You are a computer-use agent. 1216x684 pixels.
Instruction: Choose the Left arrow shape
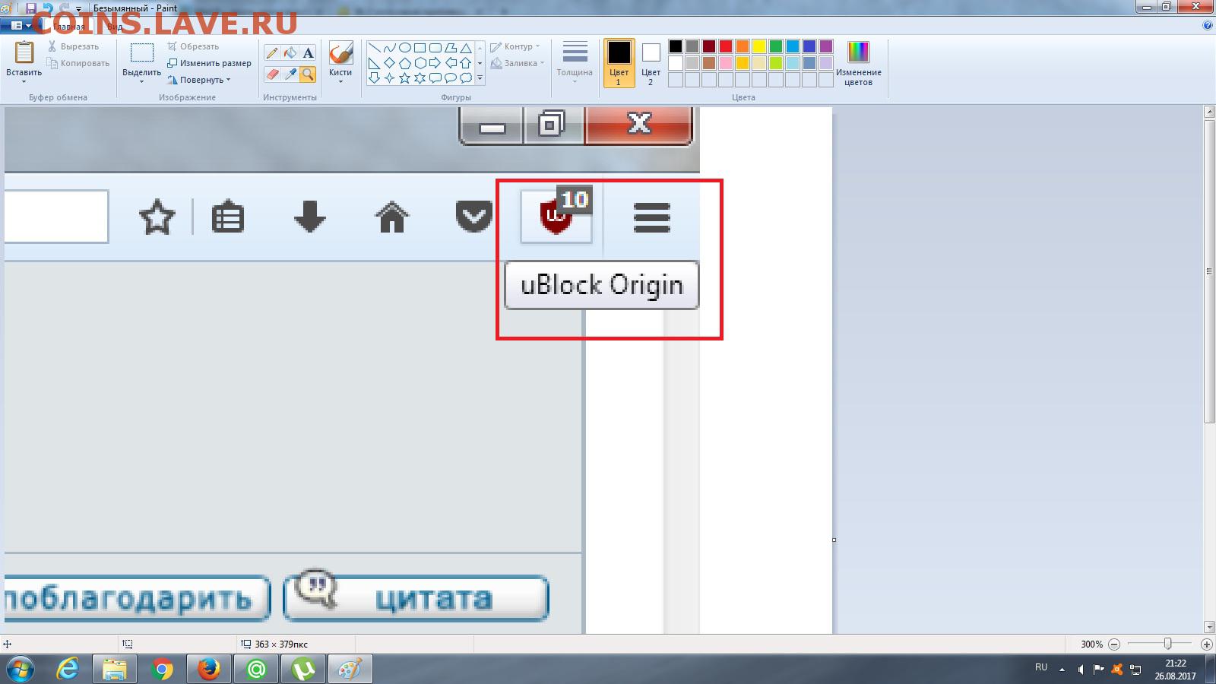pyautogui.click(x=450, y=63)
